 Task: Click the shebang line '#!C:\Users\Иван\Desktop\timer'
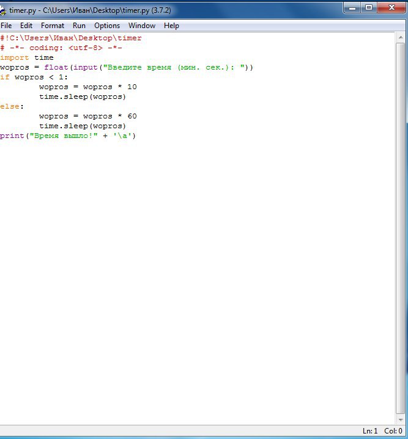(x=71, y=38)
